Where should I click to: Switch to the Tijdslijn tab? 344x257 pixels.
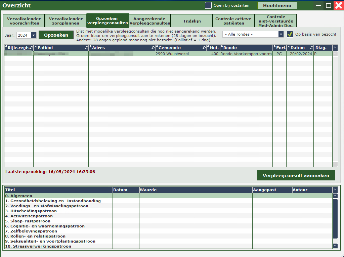(x=192, y=21)
